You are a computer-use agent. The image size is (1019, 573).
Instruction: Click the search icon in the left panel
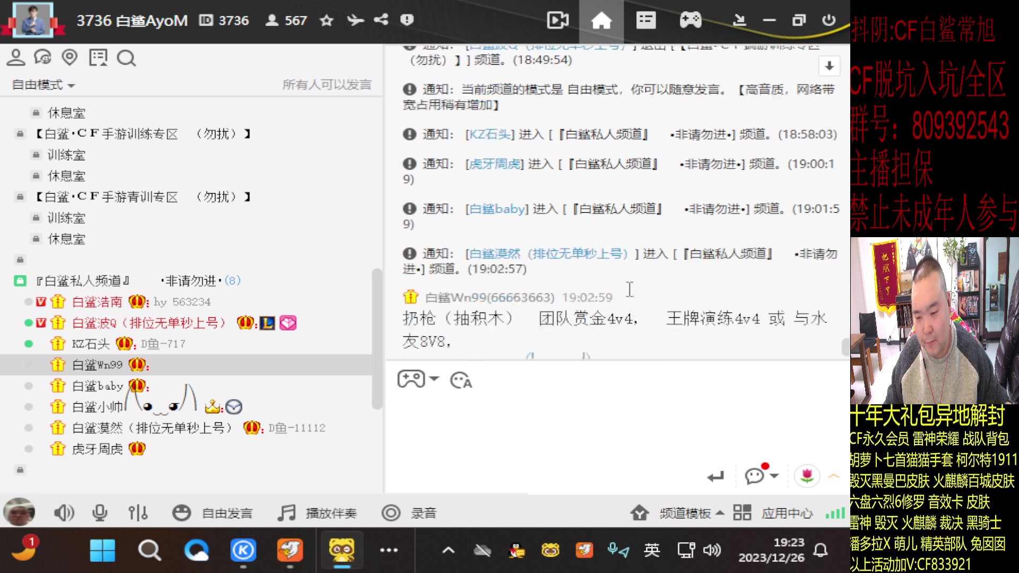[126, 57]
